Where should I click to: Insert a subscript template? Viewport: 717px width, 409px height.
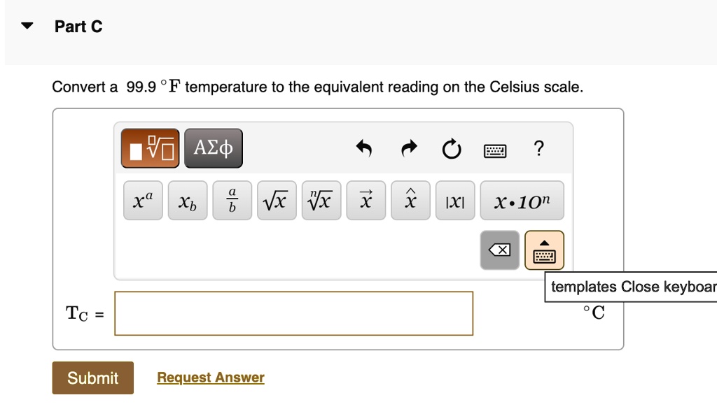coord(187,200)
